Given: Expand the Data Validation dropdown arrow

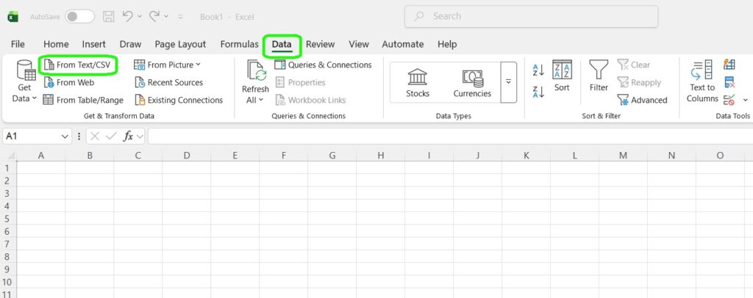Looking at the screenshot, I should coord(746,100).
